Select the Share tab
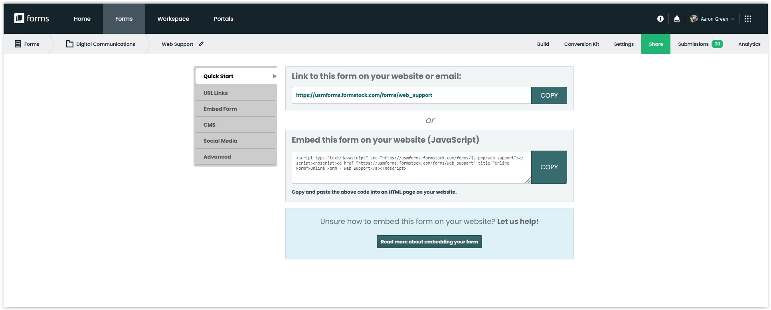This screenshot has width=771, height=310. (656, 44)
